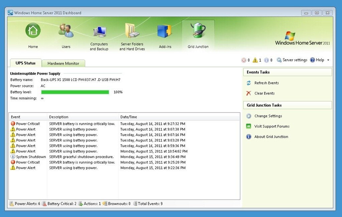
Task: Click the Brownouts status bar icon
Action: (x=105, y=204)
